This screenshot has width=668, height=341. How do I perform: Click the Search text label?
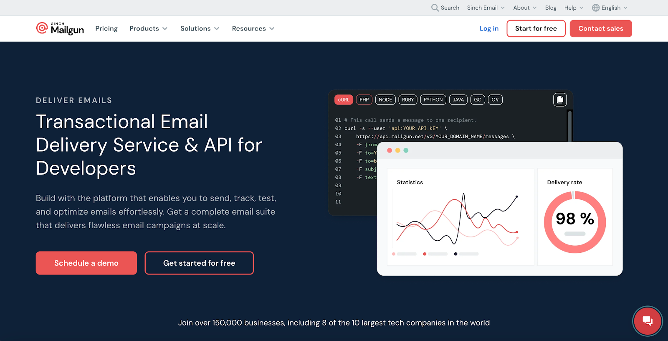pos(450,8)
